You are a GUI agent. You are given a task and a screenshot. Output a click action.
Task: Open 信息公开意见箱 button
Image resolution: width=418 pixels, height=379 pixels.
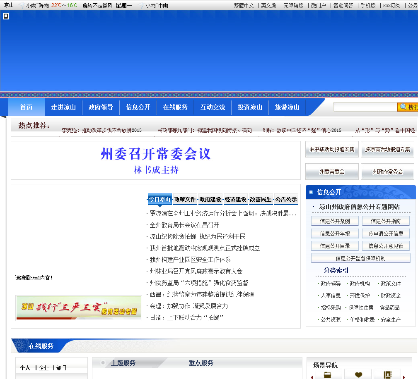[386, 246]
